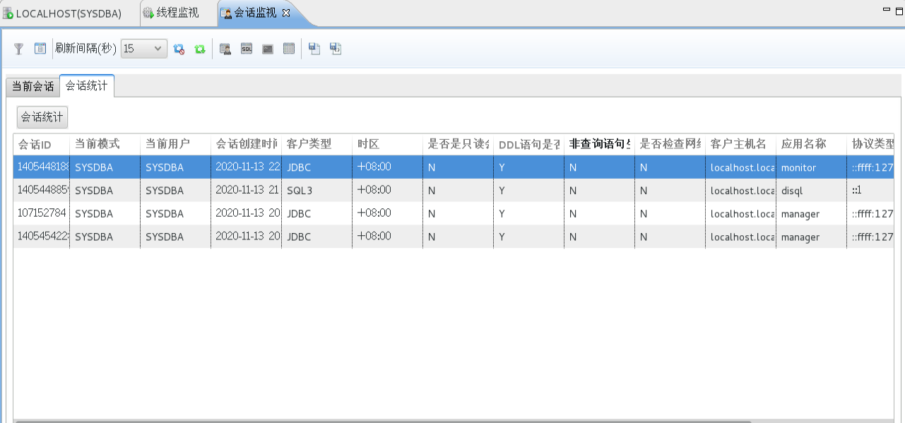905x423 pixels.
Task: Select the 会话统计 sub-tab
Action: click(87, 85)
